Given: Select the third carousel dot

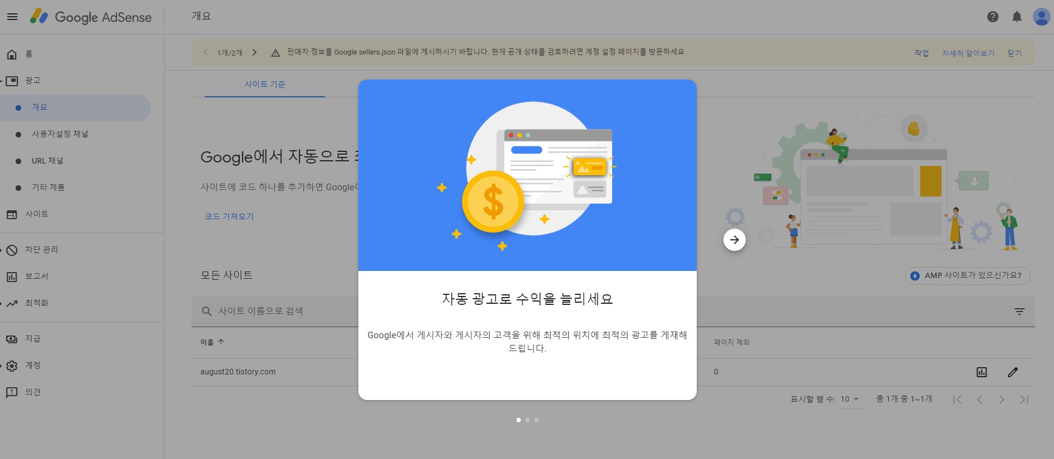Looking at the screenshot, I should click(x=536, y=420).
